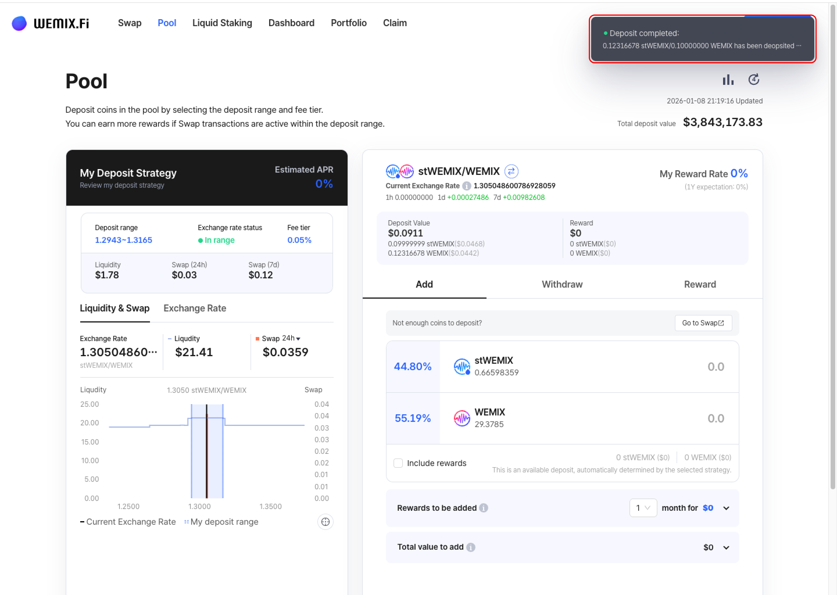Enable the Include rewards checkbox
The image size is (837, 595).
tap(398, 463)
